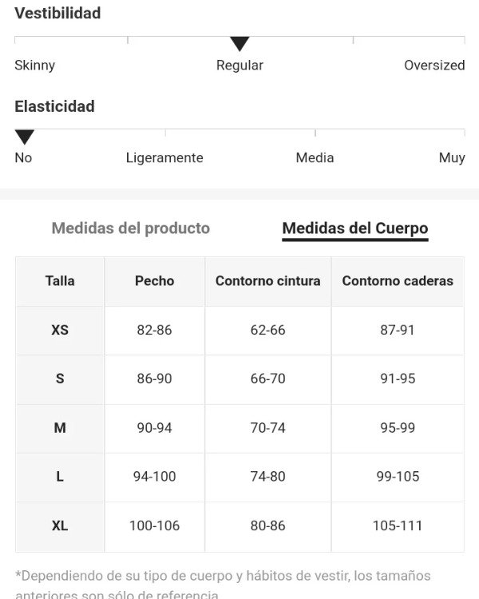This screenshot has width=479, height=599.
Task: Click the Talla column header
Action: pyautogui.click(x=60, y=280)
